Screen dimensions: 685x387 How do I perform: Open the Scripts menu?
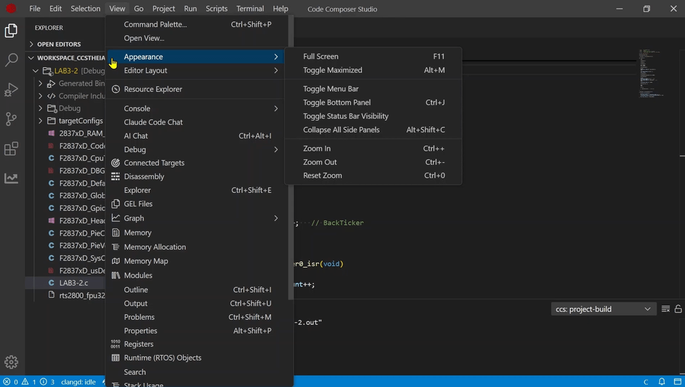click(217, 9)
